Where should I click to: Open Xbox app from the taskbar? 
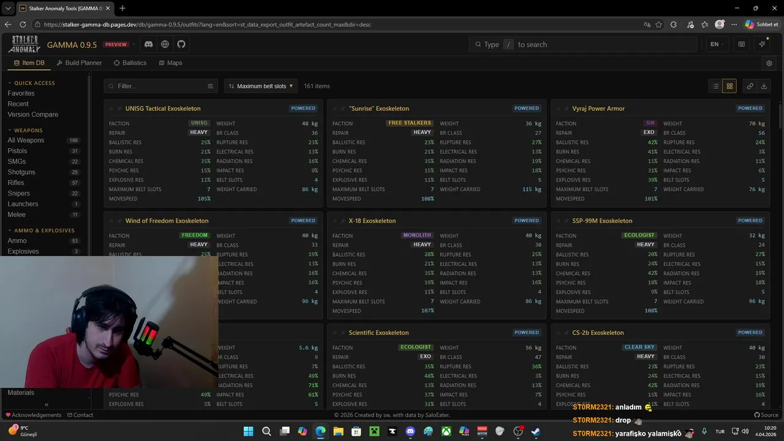pyautogui.click(x=447, y=431)
